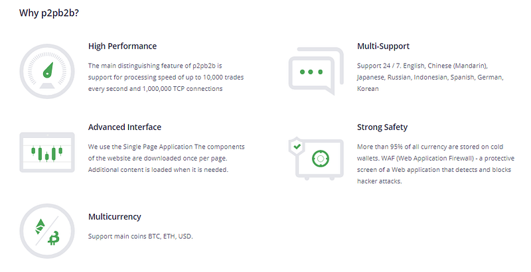Select the "Why p2pb2b?" heading

point(49,13)
